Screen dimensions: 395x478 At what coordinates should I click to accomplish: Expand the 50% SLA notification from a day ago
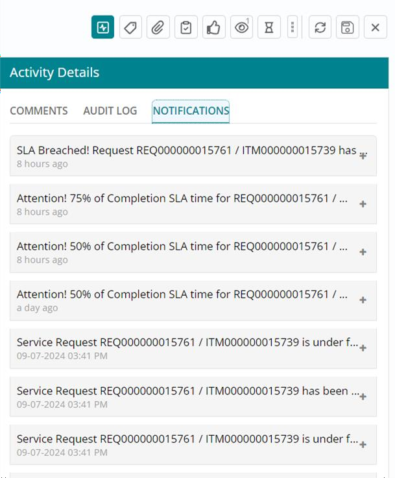363,300
